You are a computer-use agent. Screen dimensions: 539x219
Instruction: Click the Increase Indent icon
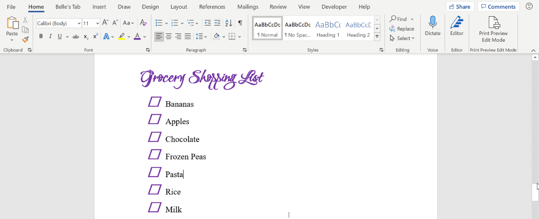click(x=217, y=23)
